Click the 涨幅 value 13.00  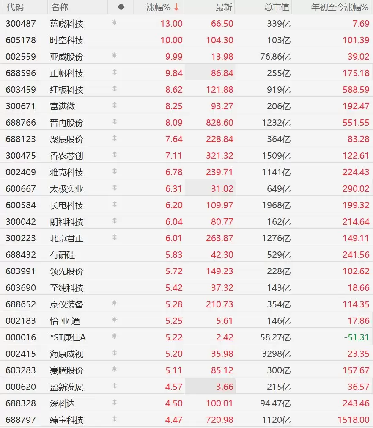(x=171, y=24)
